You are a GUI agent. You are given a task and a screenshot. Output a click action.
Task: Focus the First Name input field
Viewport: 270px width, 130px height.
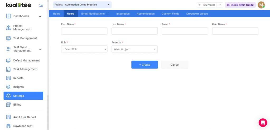84,31
